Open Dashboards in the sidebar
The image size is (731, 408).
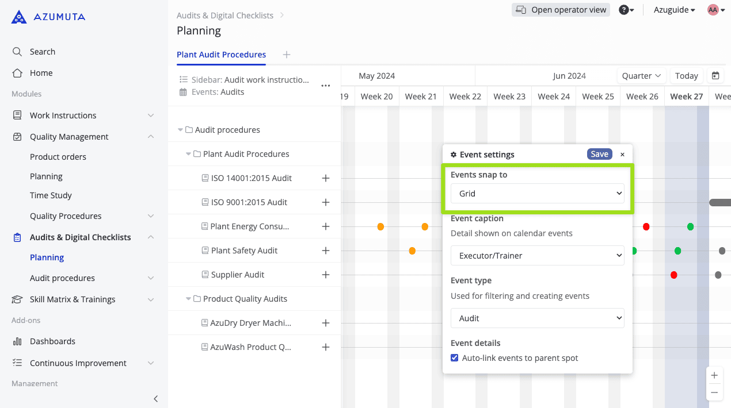[52, 341]
